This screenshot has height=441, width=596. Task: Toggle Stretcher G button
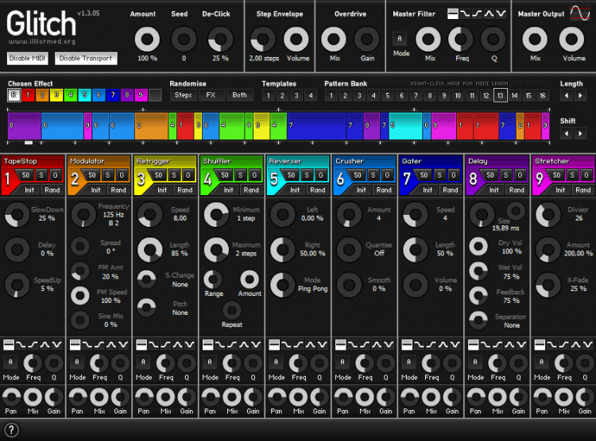[586, 175]
